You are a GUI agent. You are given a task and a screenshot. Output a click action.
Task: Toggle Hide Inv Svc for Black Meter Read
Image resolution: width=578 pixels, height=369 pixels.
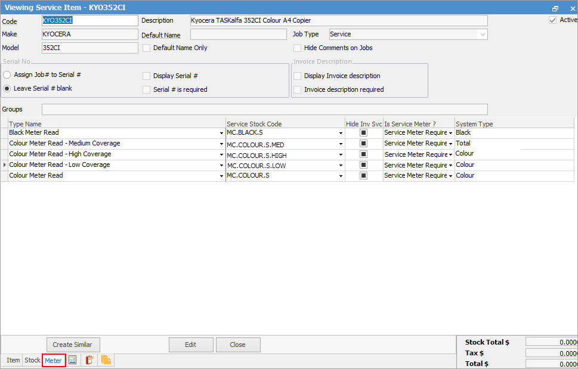tap(364, 132)
